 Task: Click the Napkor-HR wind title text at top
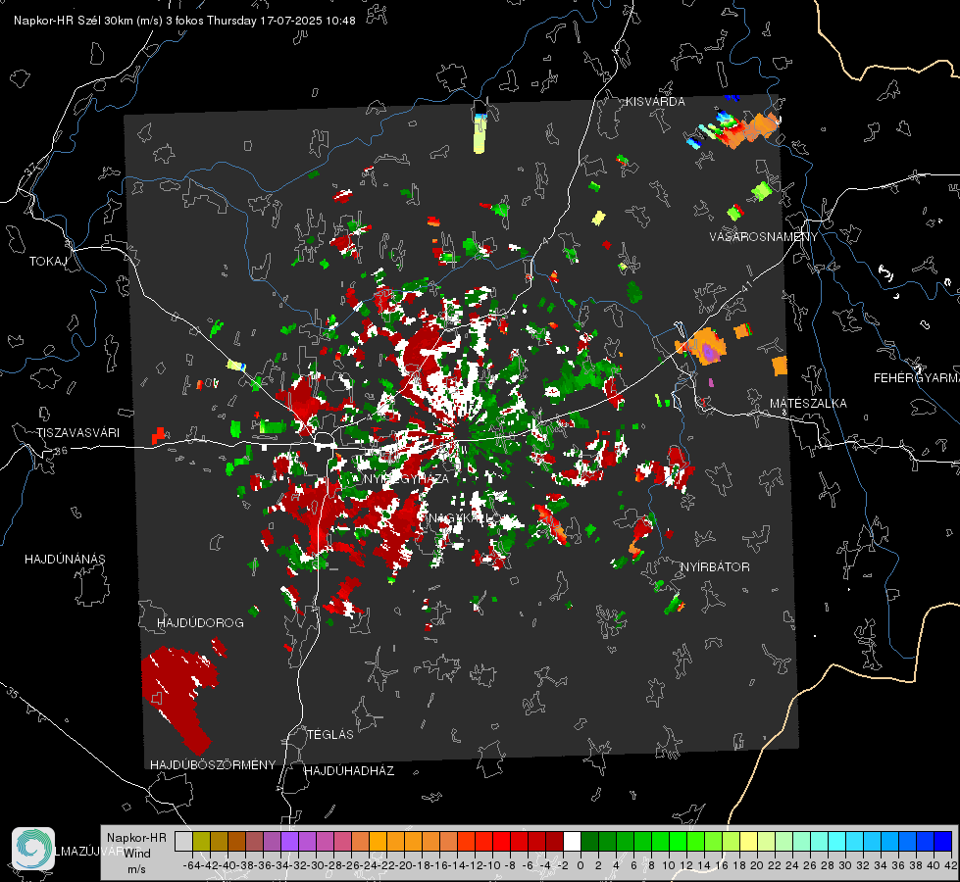click(x=184, y=21)
